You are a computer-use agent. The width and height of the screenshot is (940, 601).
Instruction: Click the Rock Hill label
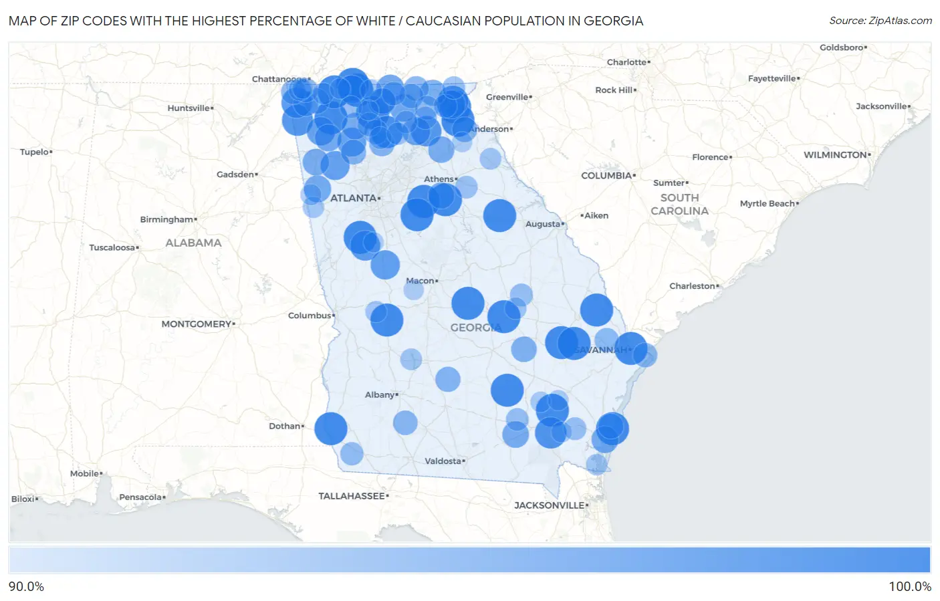pyautogui.click(x=614, y=90)
